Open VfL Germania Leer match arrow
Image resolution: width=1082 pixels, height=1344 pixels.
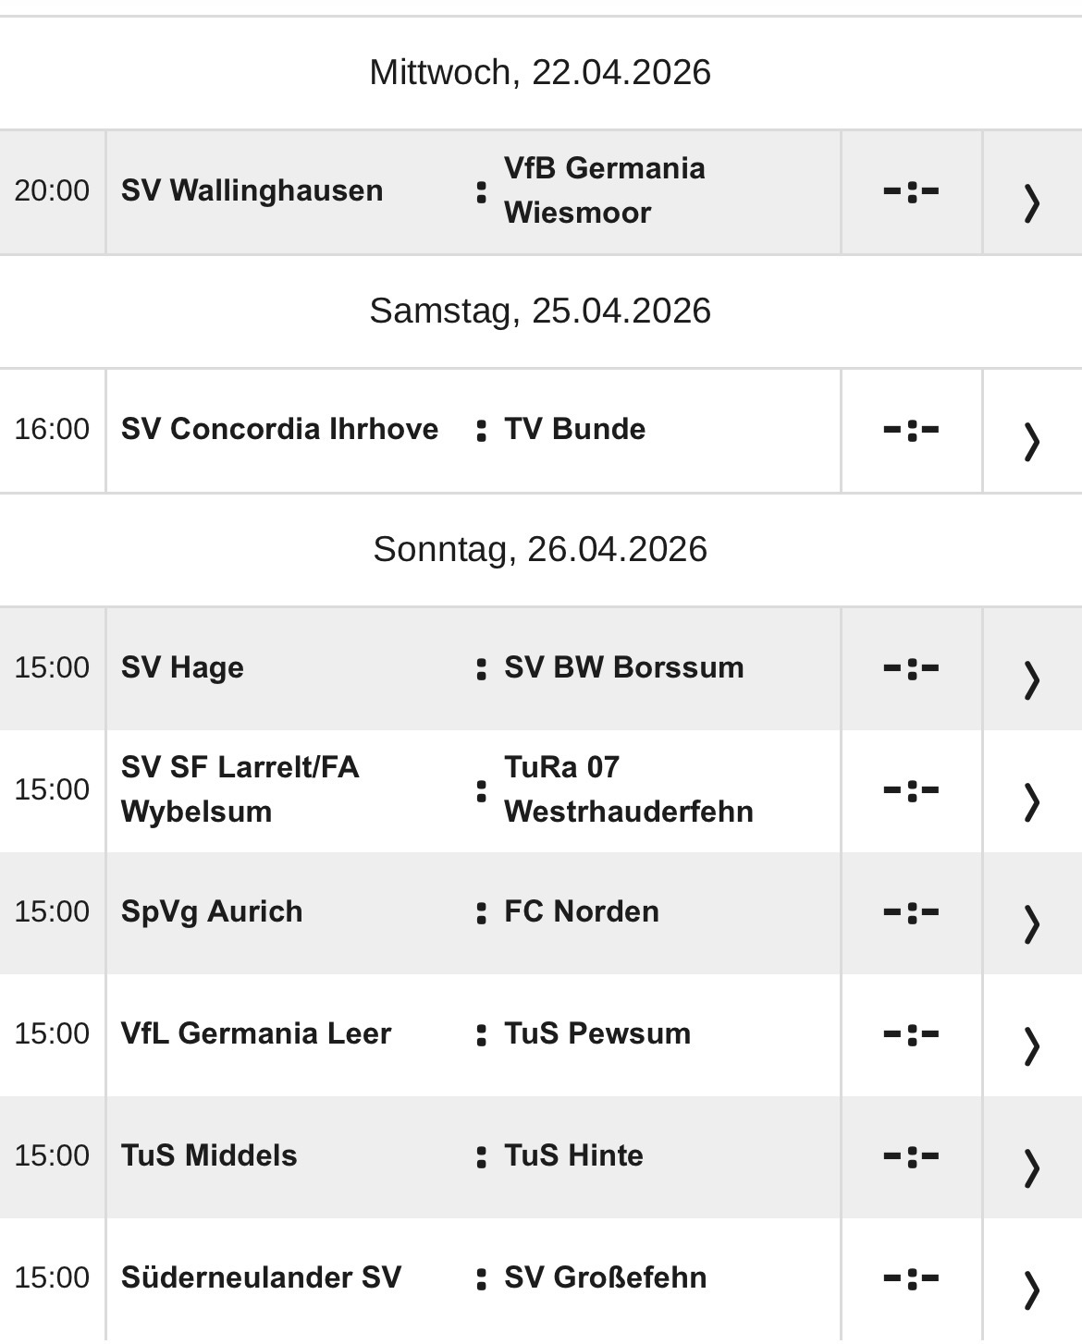click(x=1031, y=1045)
